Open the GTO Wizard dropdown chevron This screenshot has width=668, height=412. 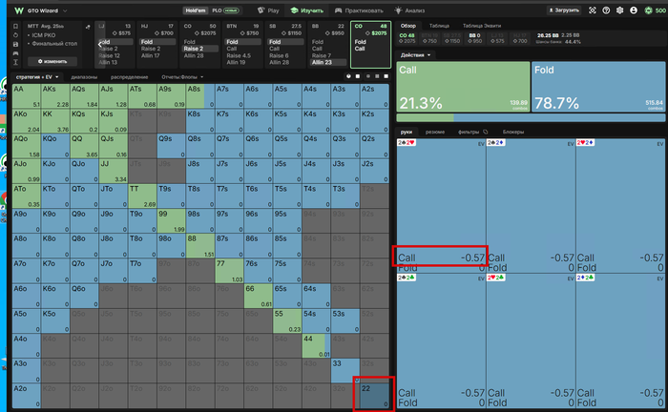65,10
